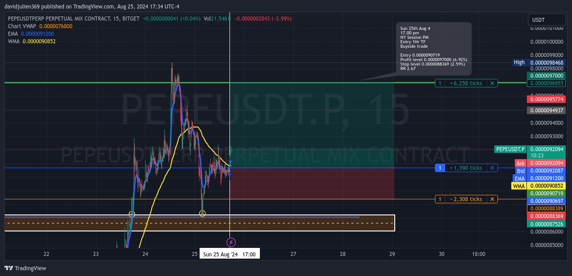Click the Ask tag on price axis
572x276 pixels.
click(521, 163)
